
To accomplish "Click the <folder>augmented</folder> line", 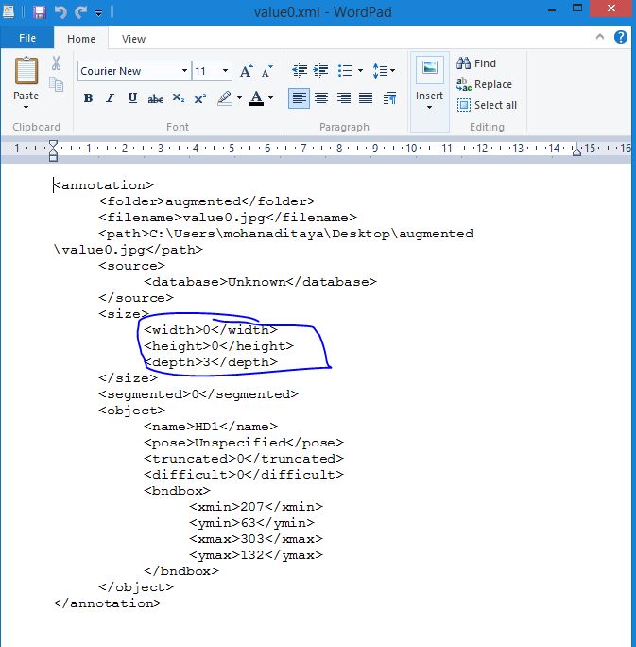I will pos(207,201).
